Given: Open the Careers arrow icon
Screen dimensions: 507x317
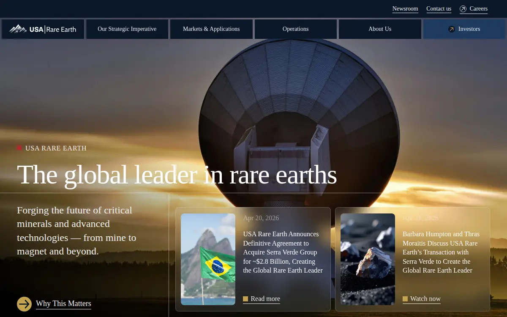Looking at the screenshot, I should [463, 9].
